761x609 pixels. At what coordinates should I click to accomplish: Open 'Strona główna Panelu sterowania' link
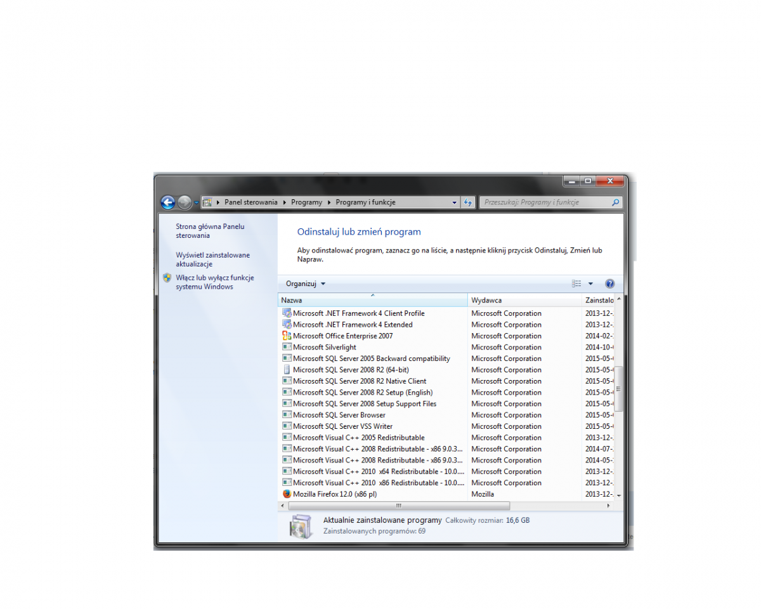coord(210,231)
